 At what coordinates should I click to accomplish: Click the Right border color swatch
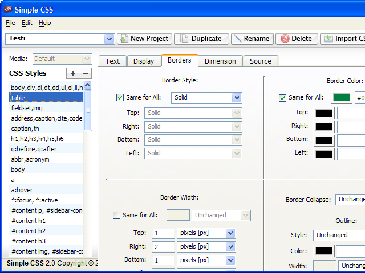[324, 127]
